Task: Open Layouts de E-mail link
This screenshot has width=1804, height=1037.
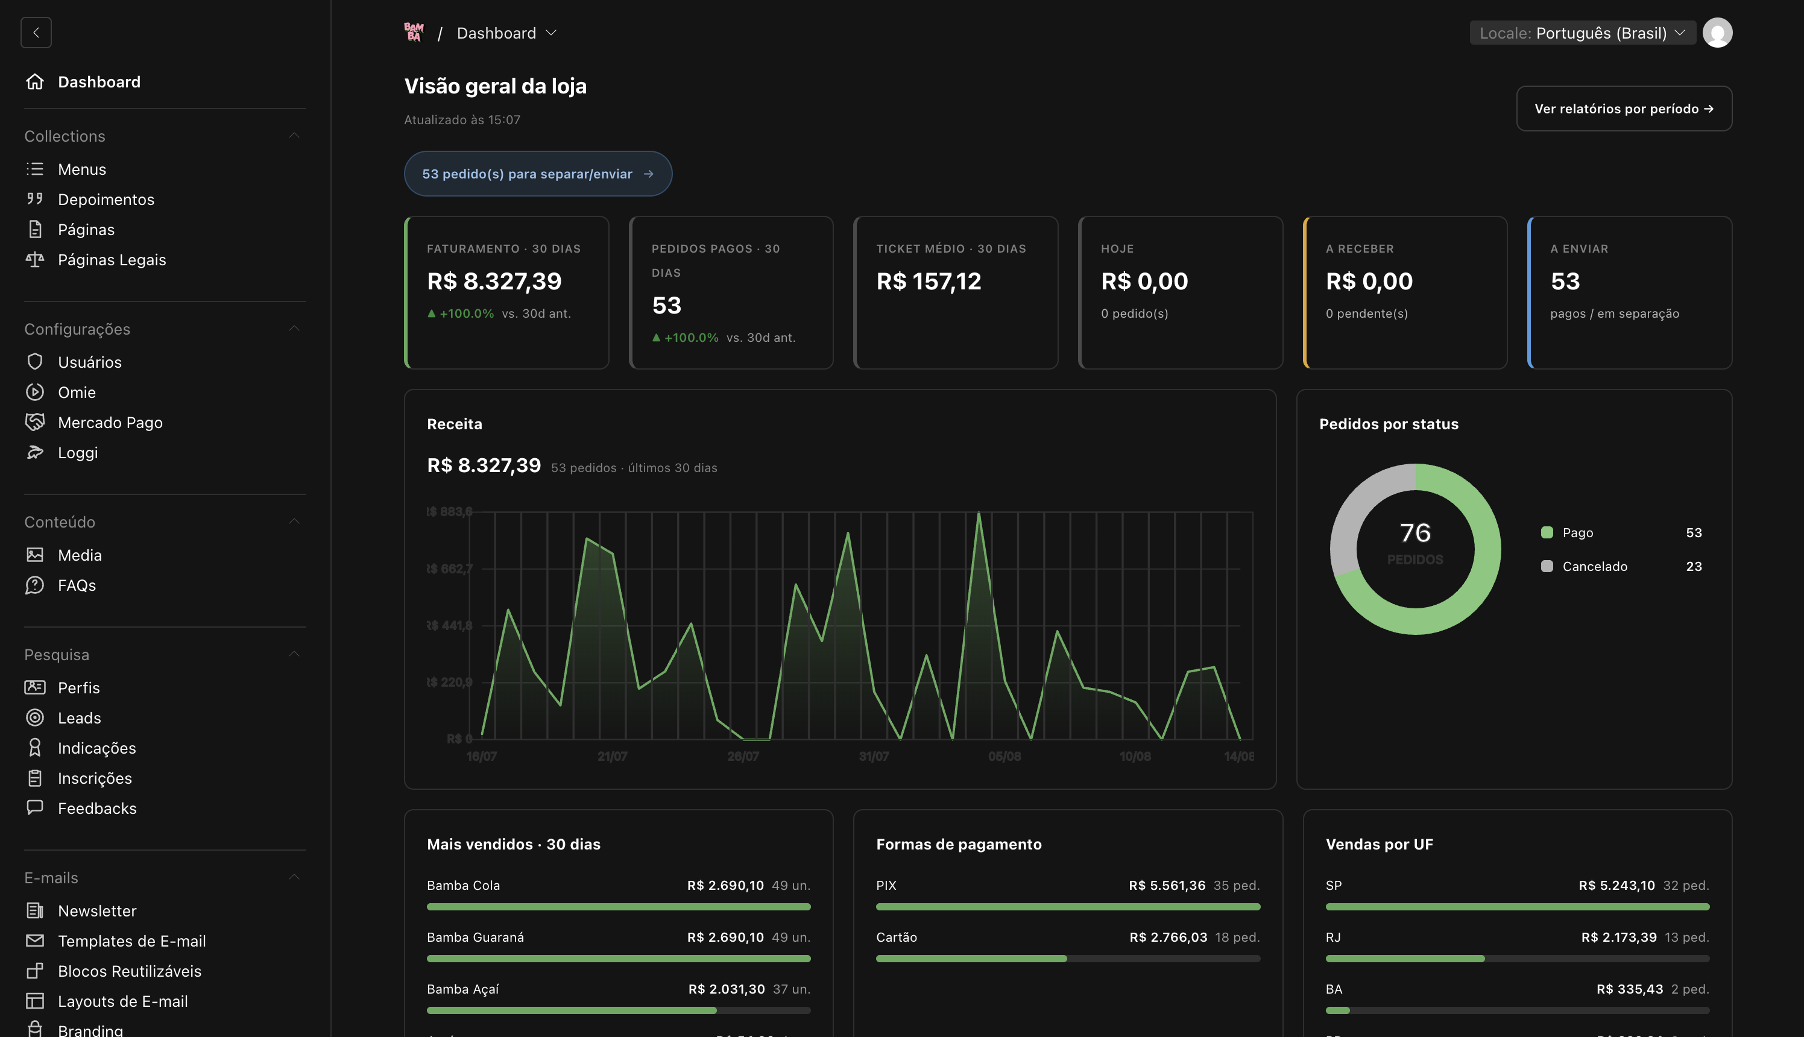Action: point(122,1001)
